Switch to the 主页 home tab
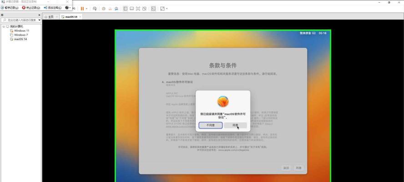Image resolution: width=404 pixels, height=182 pixels. (x=49, y=17)
